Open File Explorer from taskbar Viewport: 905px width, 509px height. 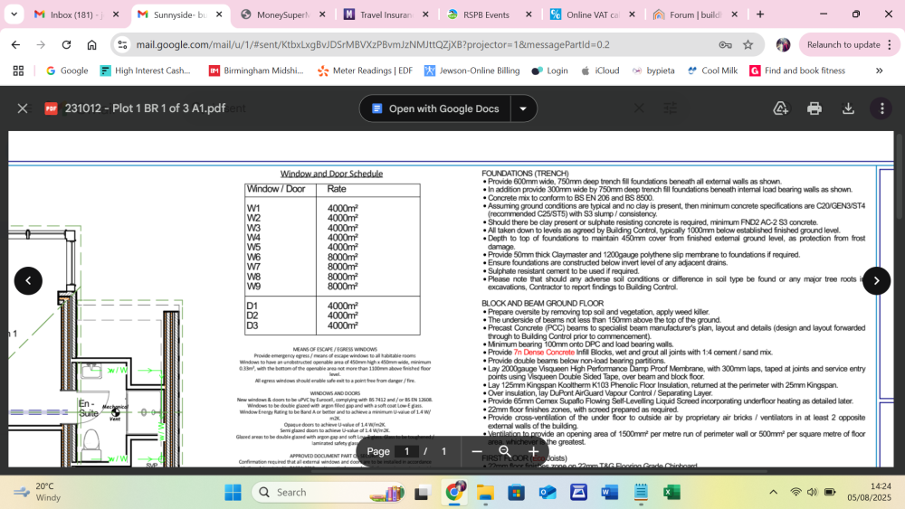485,493
